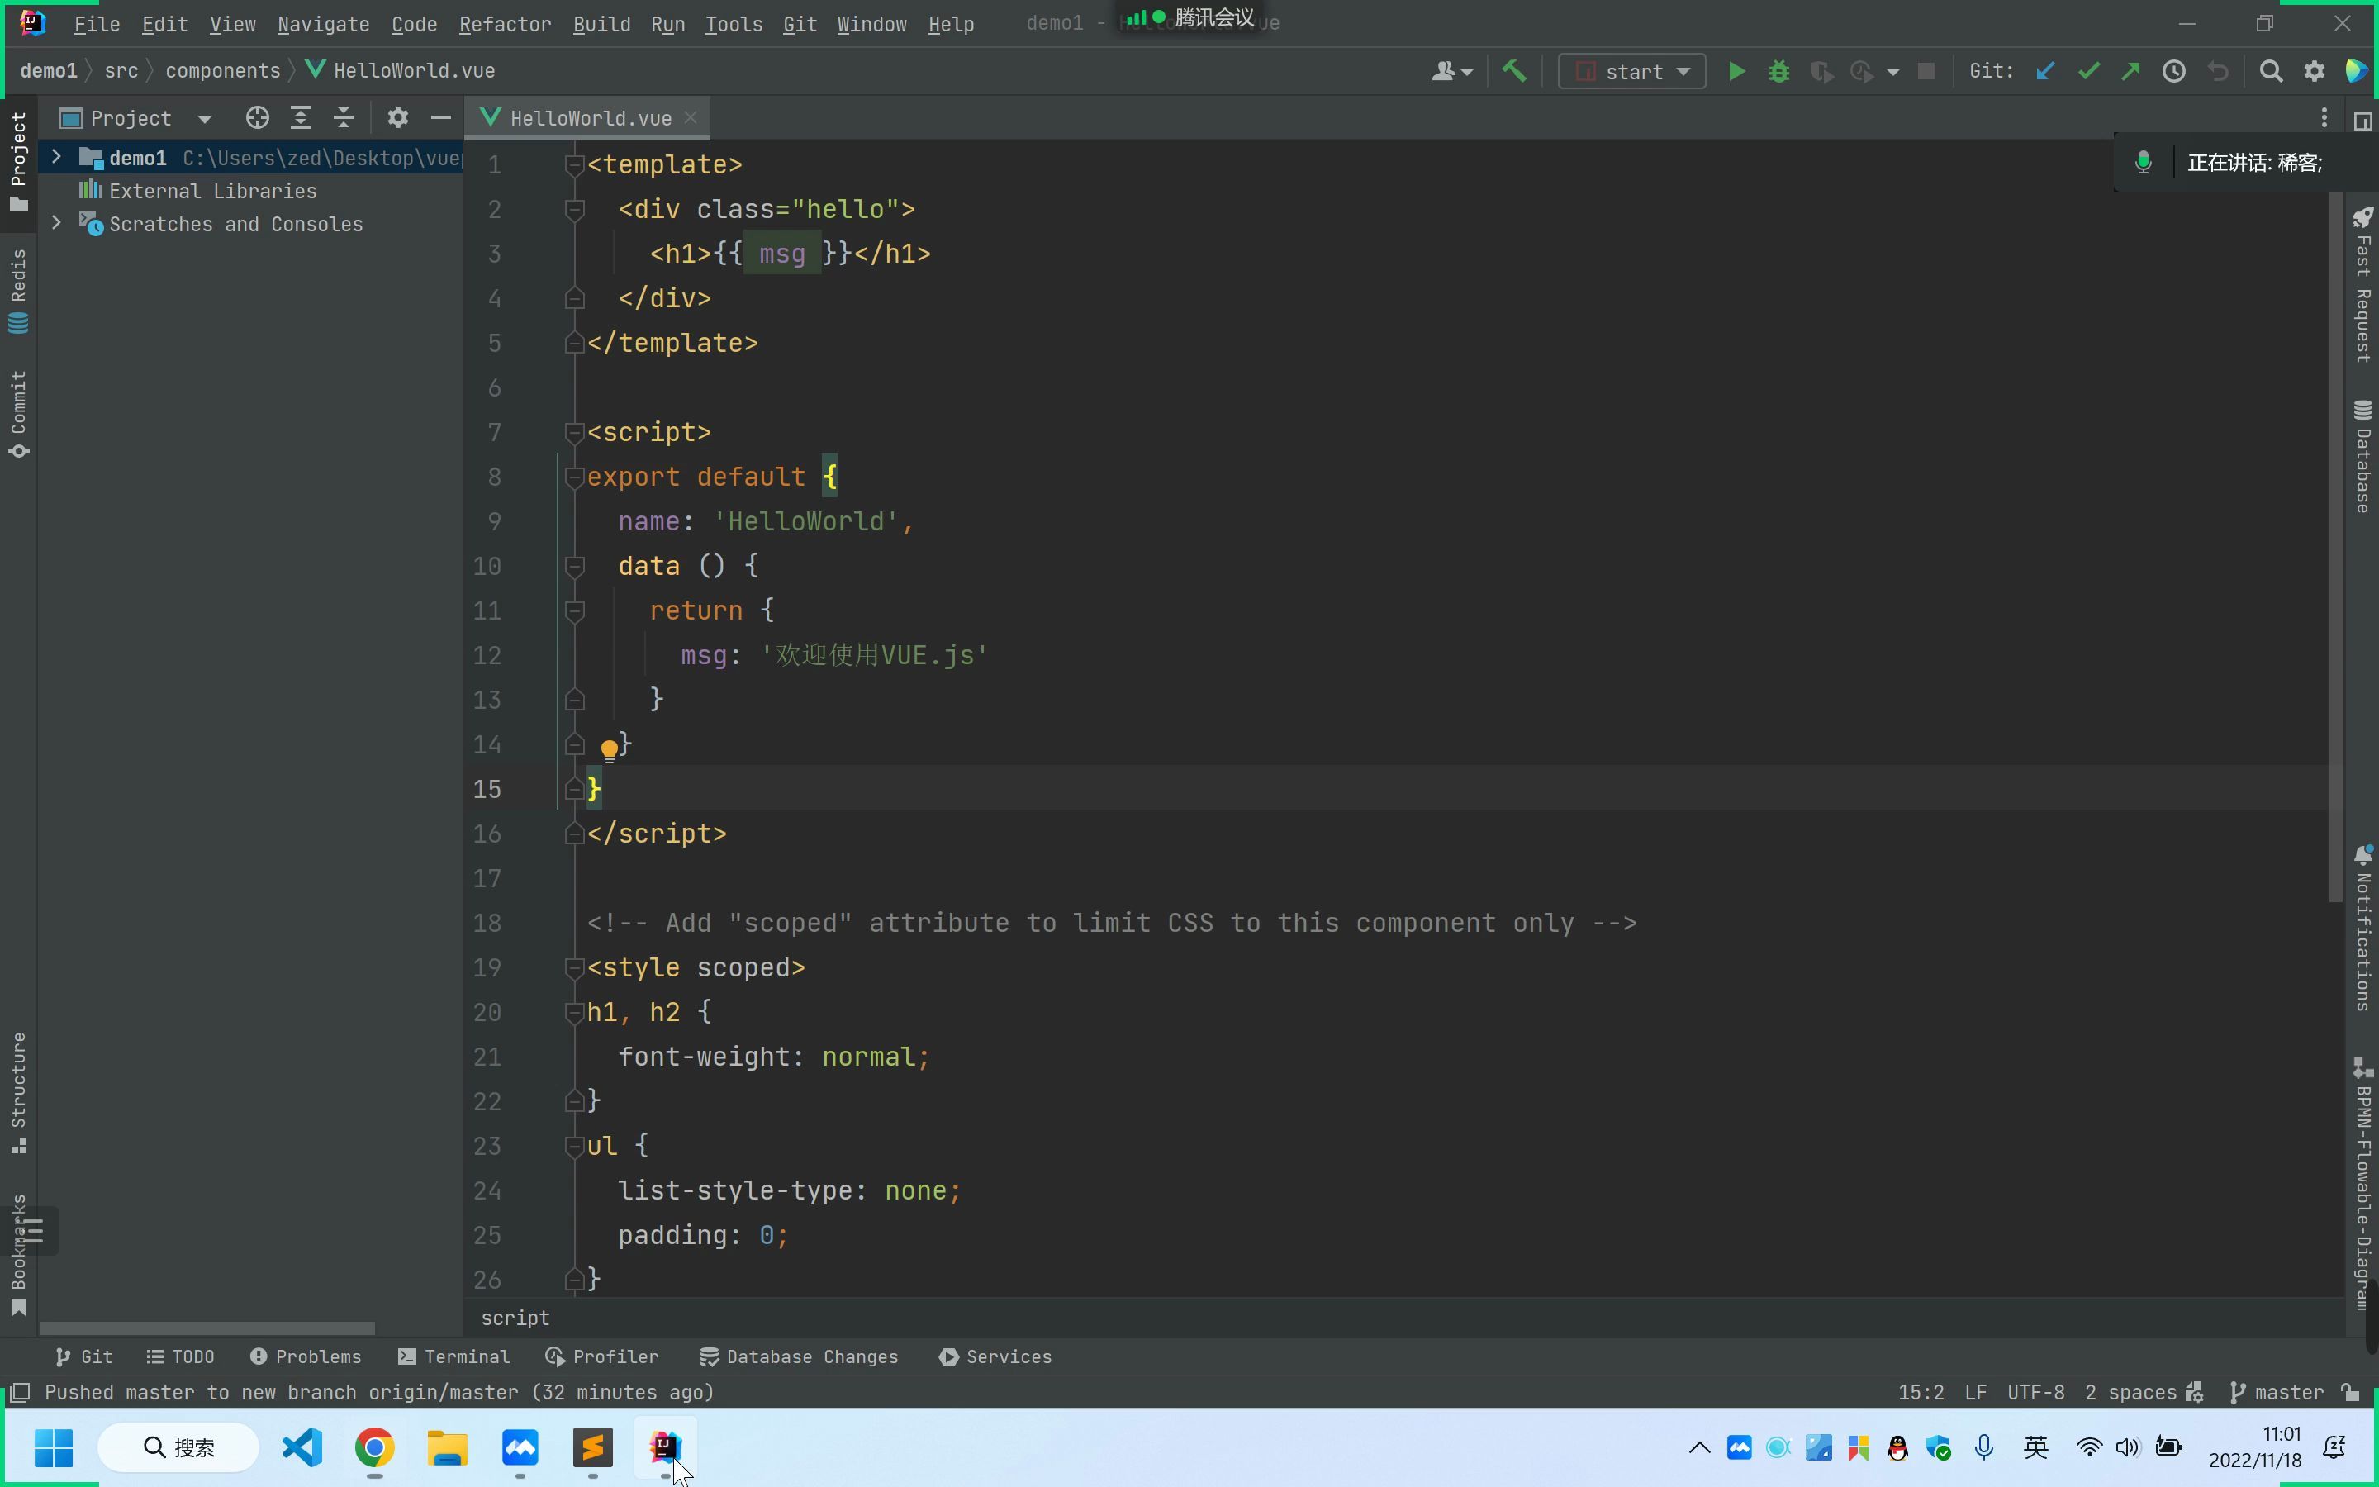
Task: Run the start configuration with the play icon
Action: tap(1736, 72)
